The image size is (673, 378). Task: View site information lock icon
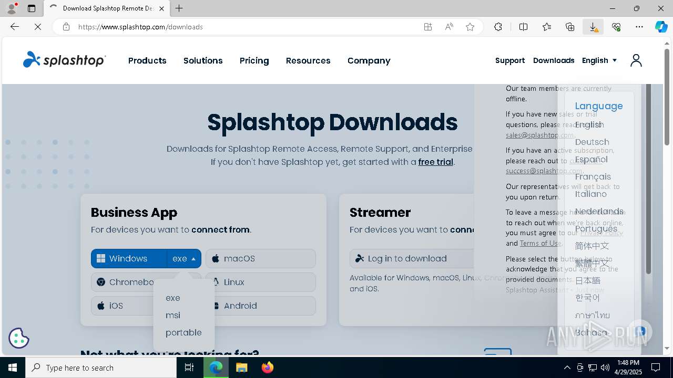click(x=66, y=27)
